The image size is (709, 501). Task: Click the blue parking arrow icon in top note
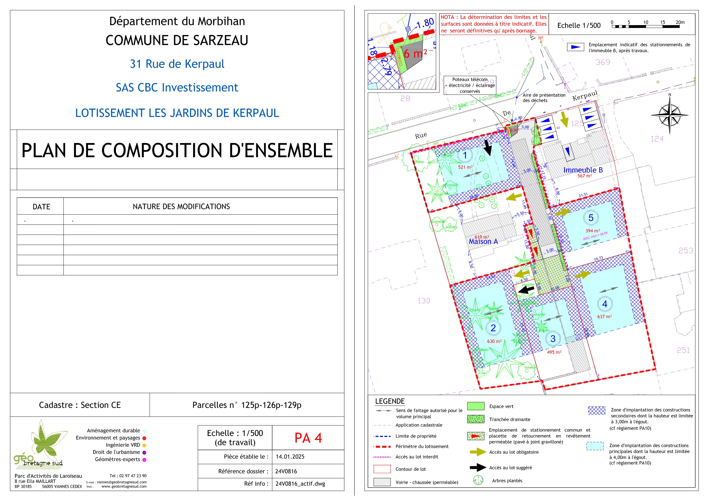pos(575,47)
